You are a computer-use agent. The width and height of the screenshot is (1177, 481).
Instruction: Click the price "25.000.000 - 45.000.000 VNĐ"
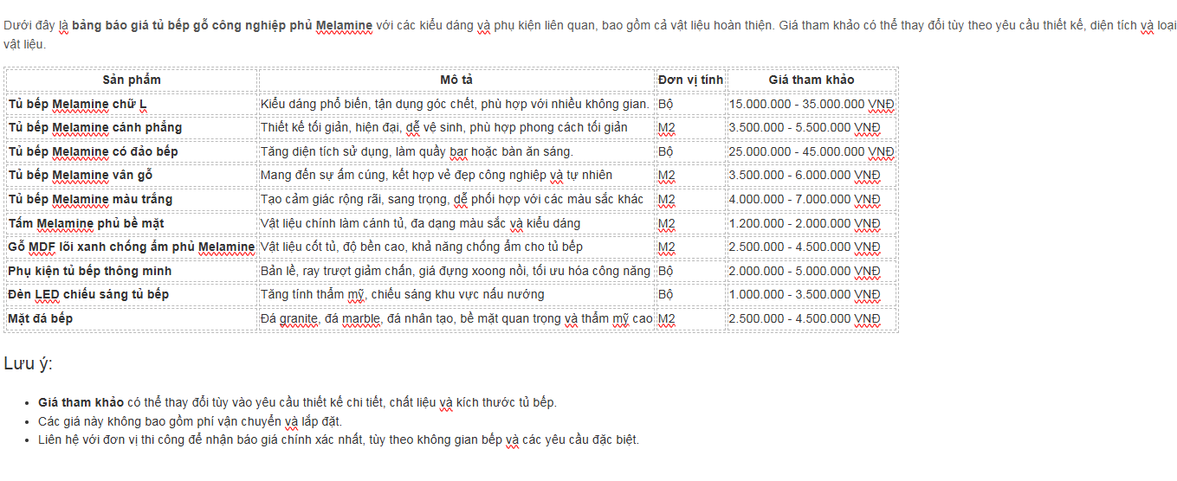pos(812,151)
